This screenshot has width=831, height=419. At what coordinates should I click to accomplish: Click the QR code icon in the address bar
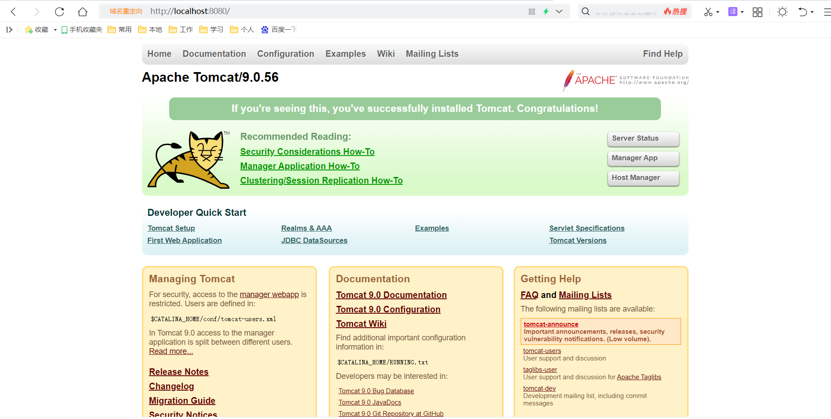pyautogui.click(x=532, y=12)
